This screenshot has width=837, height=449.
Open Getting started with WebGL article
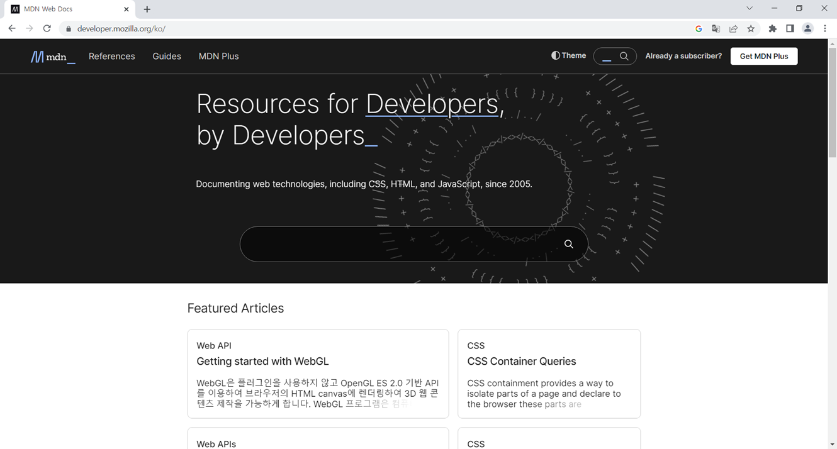click(x=262, y=361)
